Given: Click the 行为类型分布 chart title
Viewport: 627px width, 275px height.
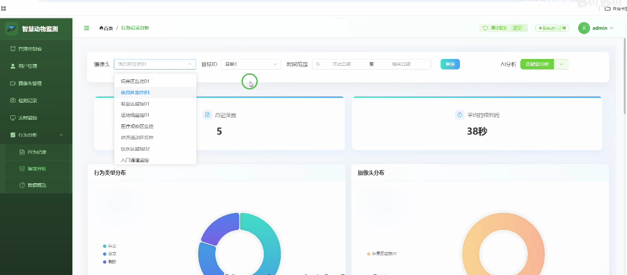Looking at the screenshot, I should tap(111, 173).
